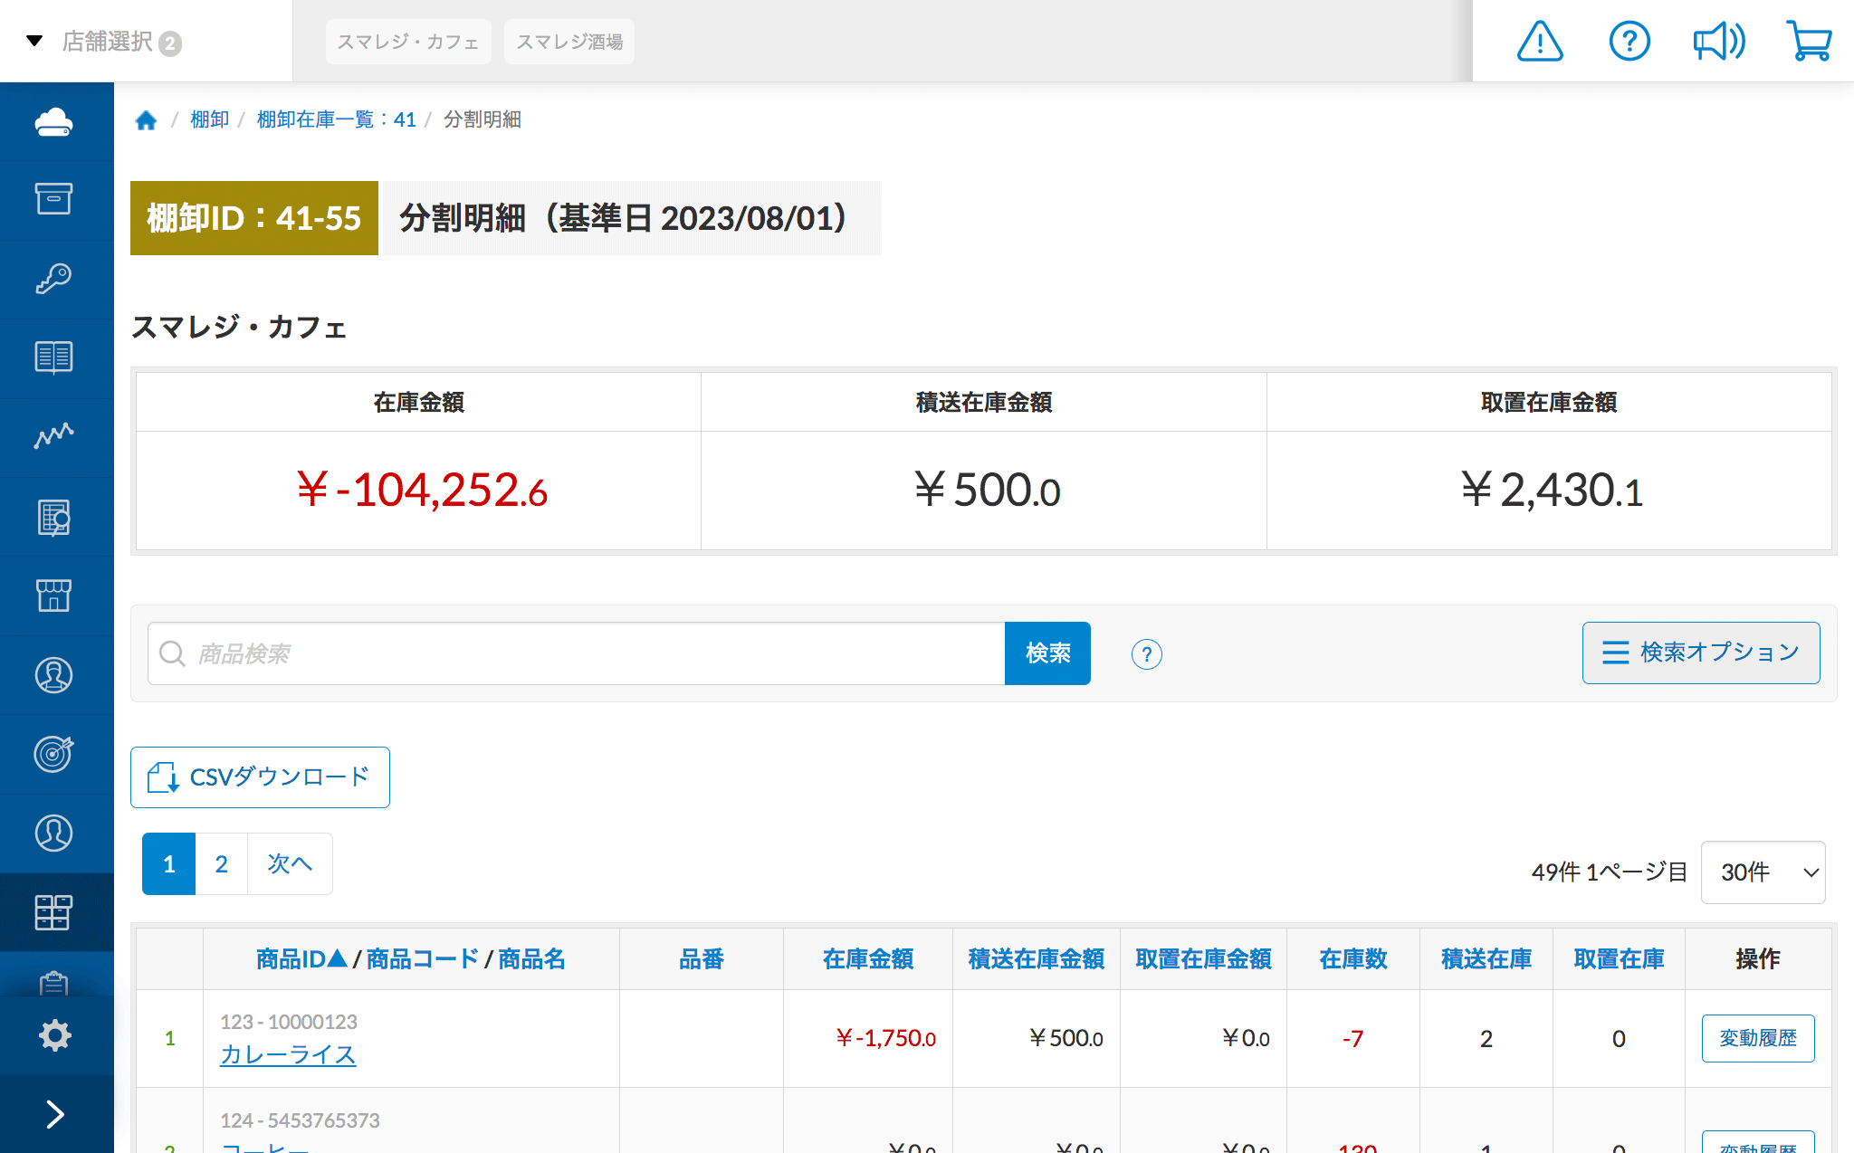
Task: Open the home dashboard cloud icon
Action: coord(55,121)
